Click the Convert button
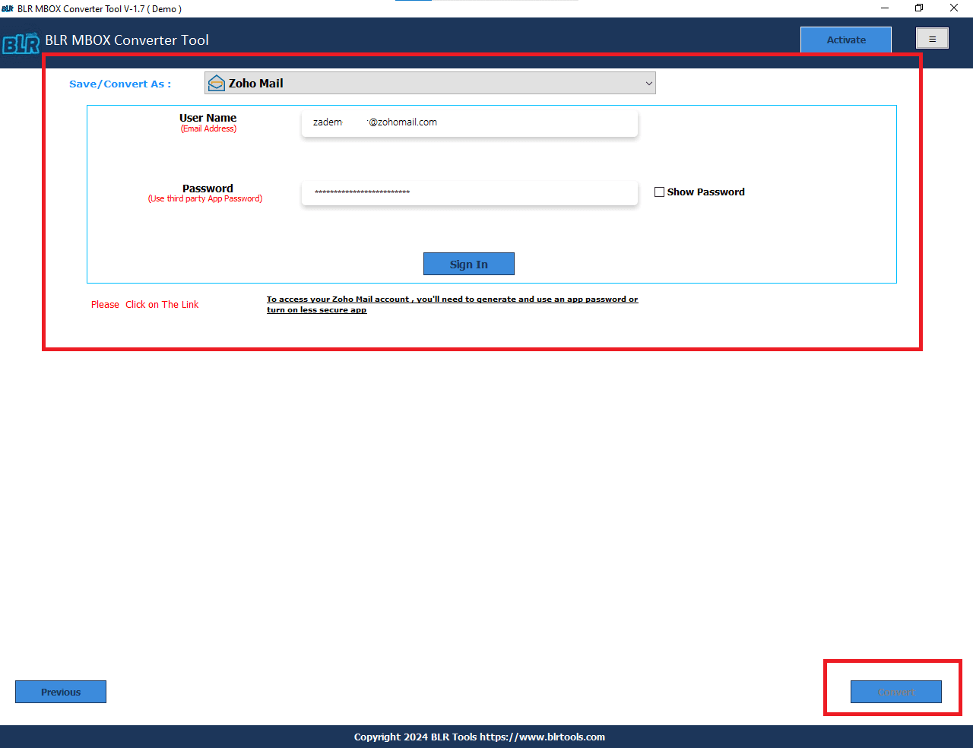Screen dimensions: 973x748 tap(896, 692)
